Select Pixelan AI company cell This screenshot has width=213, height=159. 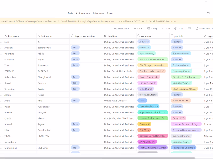click(x=153, y=124)
